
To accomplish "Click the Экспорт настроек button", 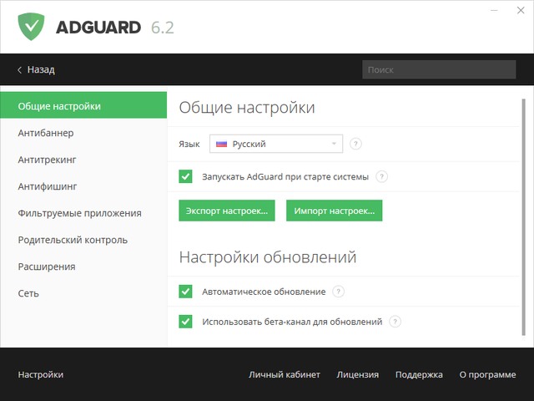I will [x=226, y=211].
